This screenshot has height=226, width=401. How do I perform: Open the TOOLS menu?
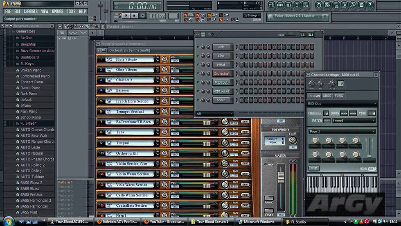pyautogui.click(x=71, y=11)
